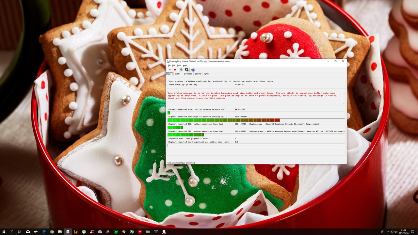Open the Mail app from the taskbar
Image resolution: width=418 pixels, height=235 pixels.
28,232
